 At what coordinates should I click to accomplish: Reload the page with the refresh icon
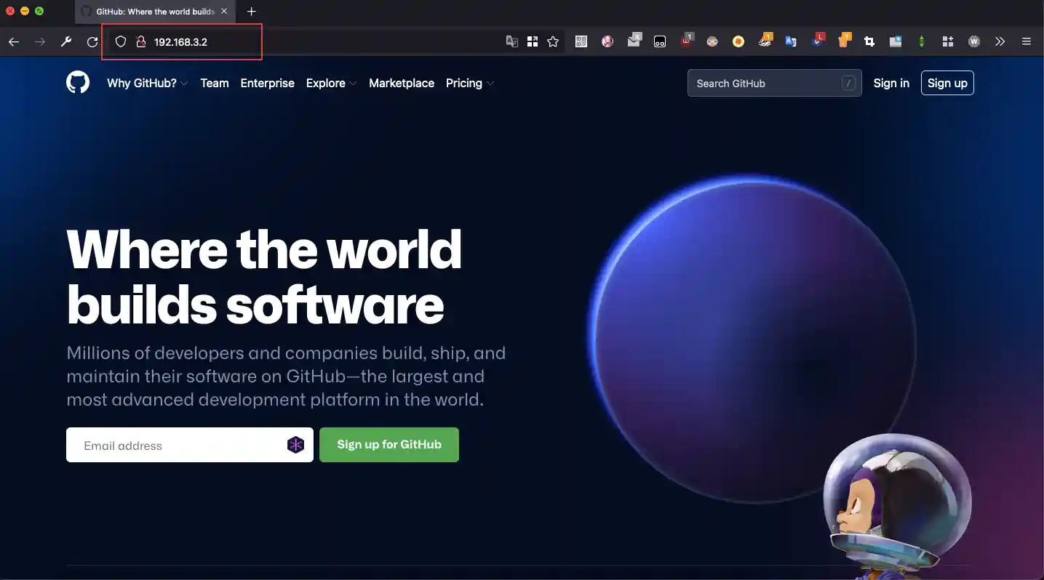(92, 42)
